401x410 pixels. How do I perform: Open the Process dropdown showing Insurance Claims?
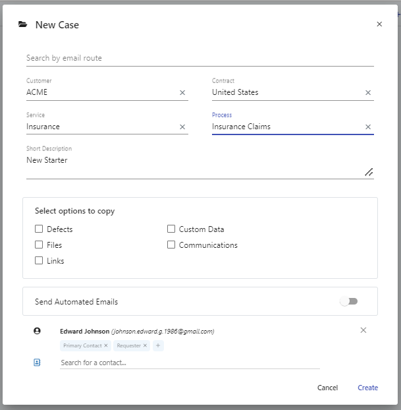click(x=283, y=127)
